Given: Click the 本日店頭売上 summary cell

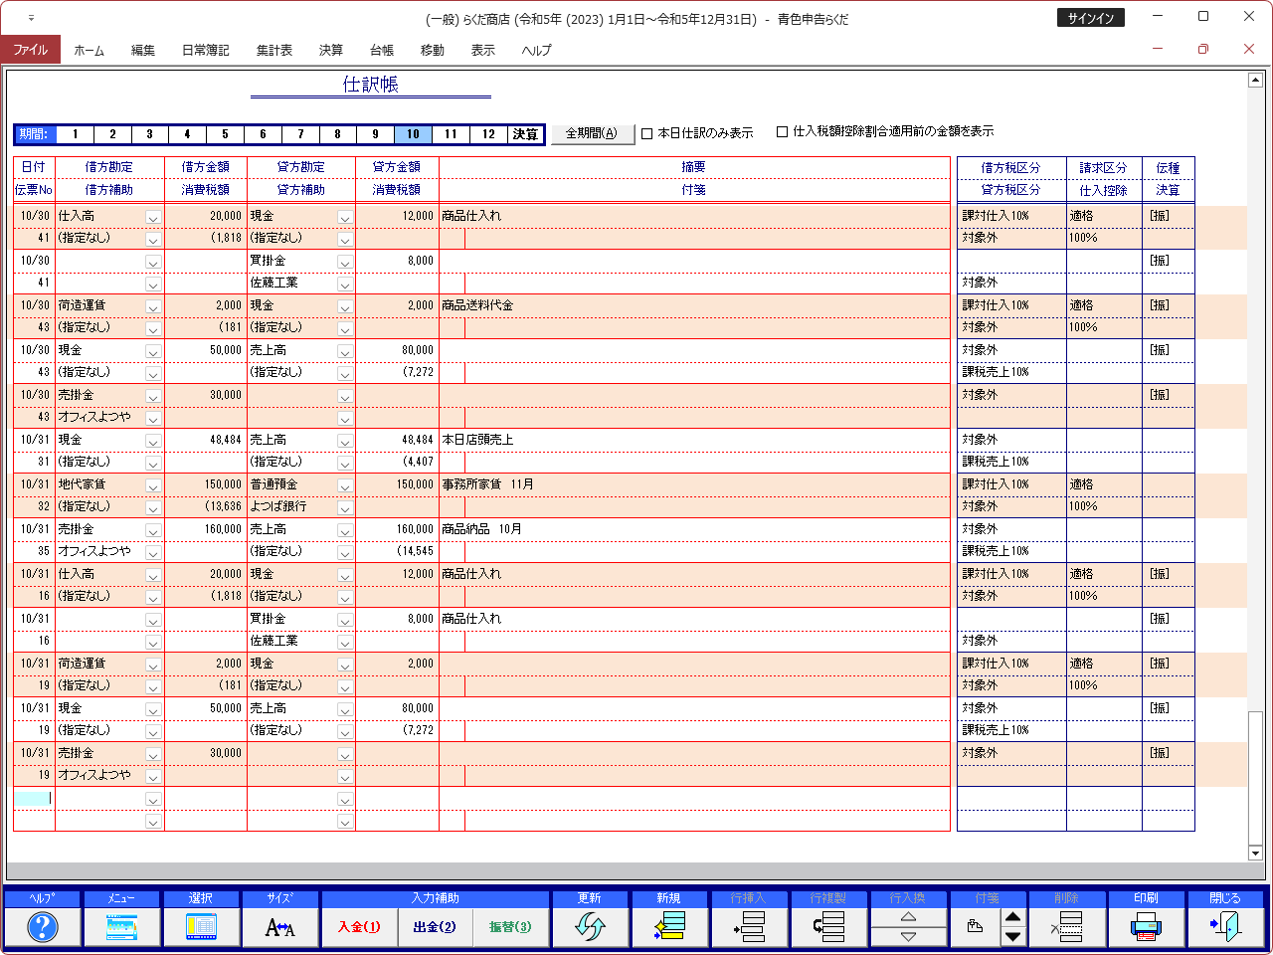Looking at the screenshot, I should 694,440.
